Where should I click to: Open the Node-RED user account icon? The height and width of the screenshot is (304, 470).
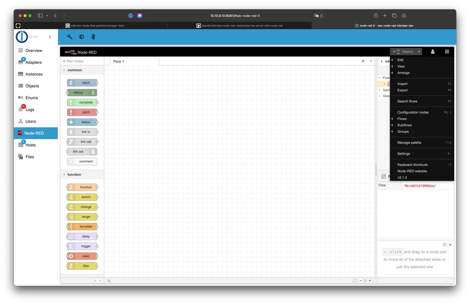click(x=433, y=52)
